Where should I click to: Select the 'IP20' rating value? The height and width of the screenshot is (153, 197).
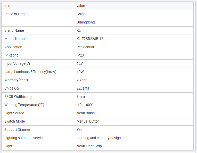[80, 55]
